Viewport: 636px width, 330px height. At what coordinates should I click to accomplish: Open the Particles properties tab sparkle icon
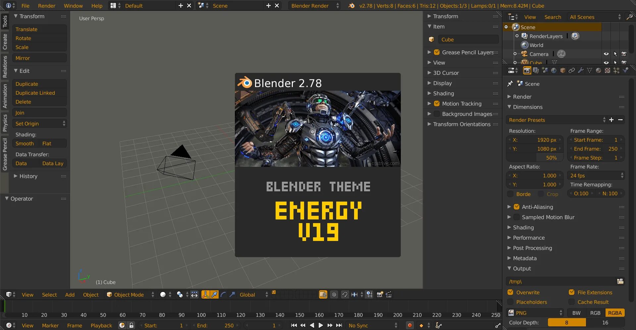[x=616, y=71]
